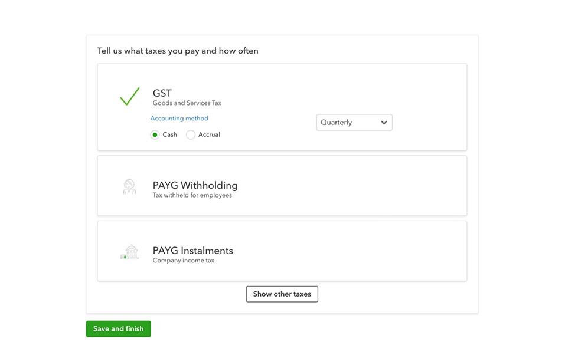The image size is (588, 355).
Task: Select the Accrual radio button
Action: pyautogui.click(x=191, y=134)
